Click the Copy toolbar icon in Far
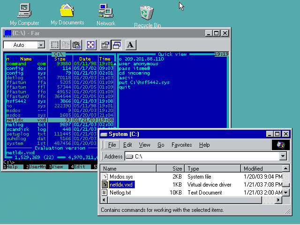The height and width of the screenshot is (225, 300). coord(66,45)
